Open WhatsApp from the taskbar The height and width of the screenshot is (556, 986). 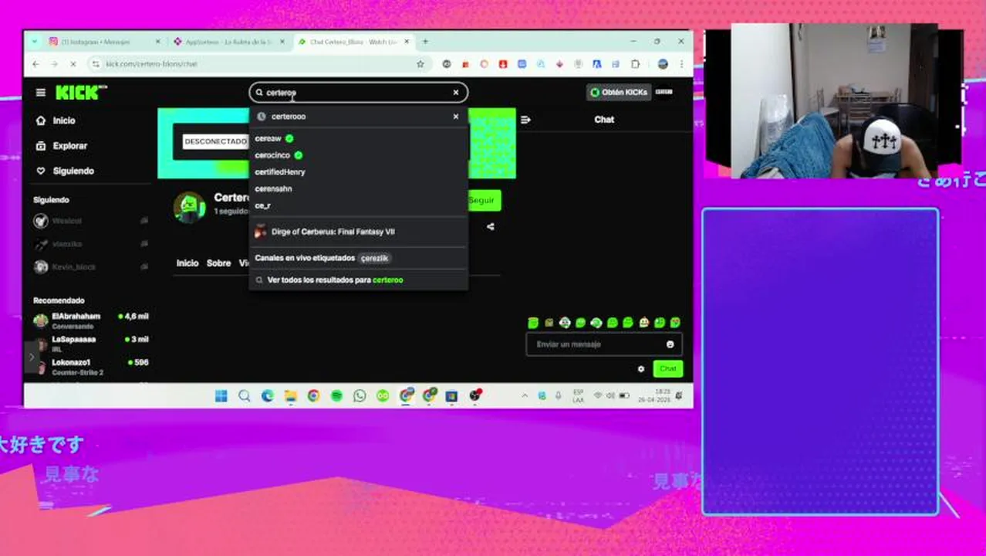point(360,396)
